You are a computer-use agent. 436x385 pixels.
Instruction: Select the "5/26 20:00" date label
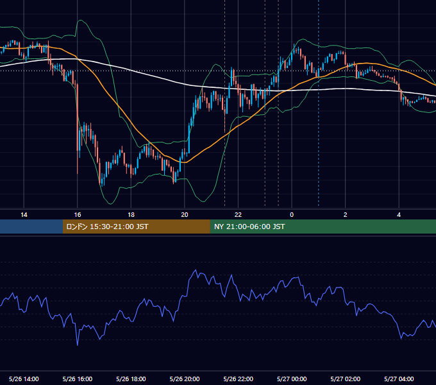click(x=185, y=379)
